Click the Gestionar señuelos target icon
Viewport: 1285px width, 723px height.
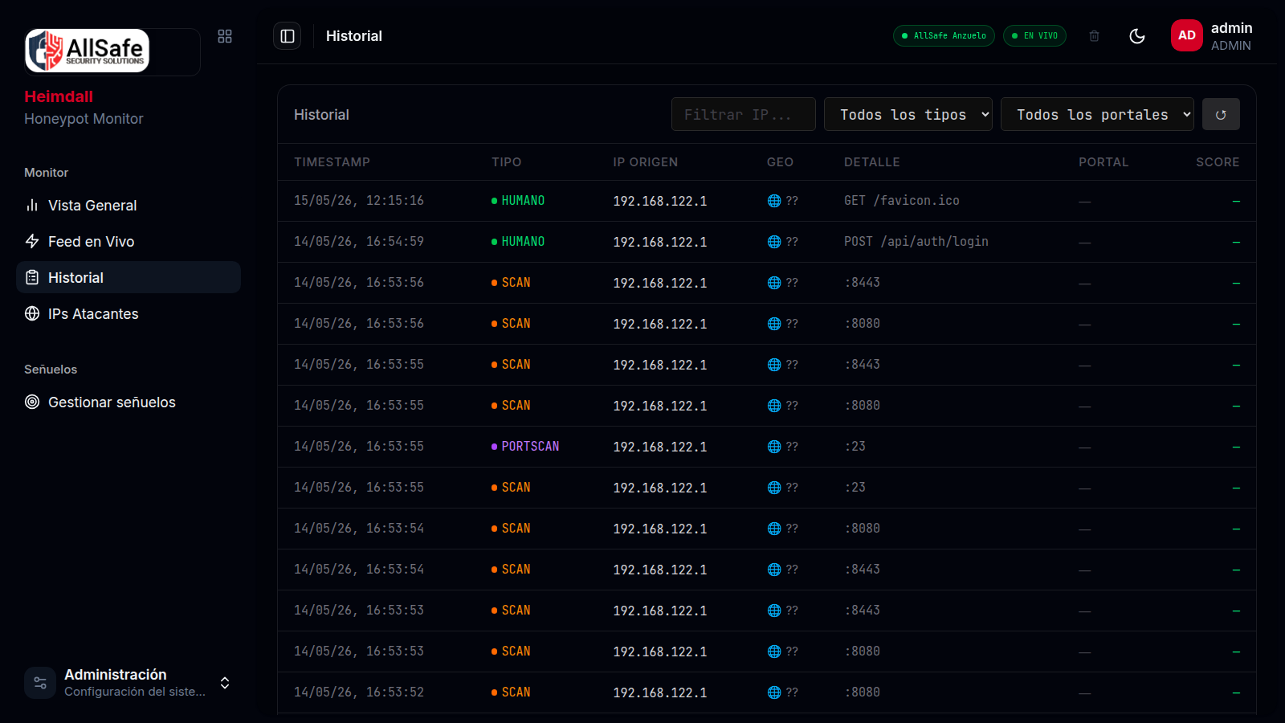(32, 402)
